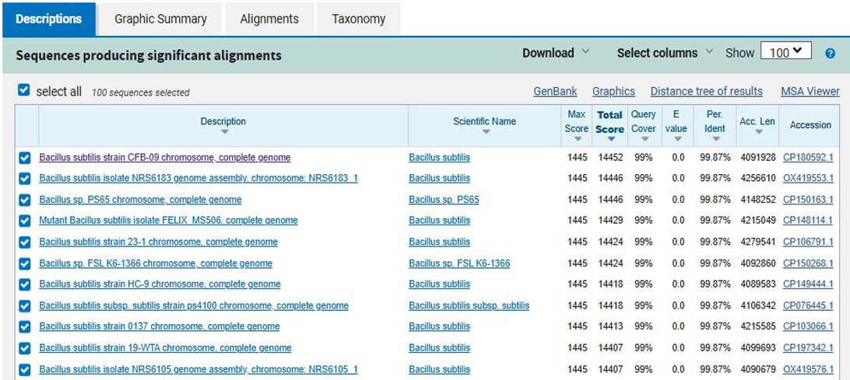Sort by Description column arrow
Image resolution: width=850 pixels, height=380 pixels.
point(223,132)
